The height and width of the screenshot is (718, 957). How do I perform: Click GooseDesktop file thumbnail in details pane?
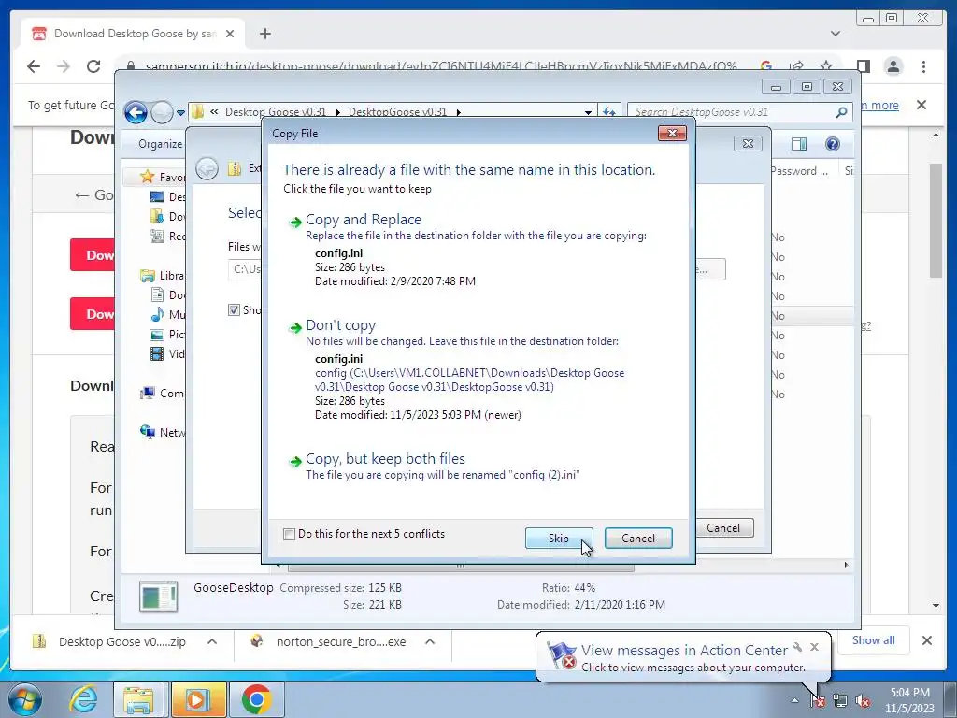159,596
